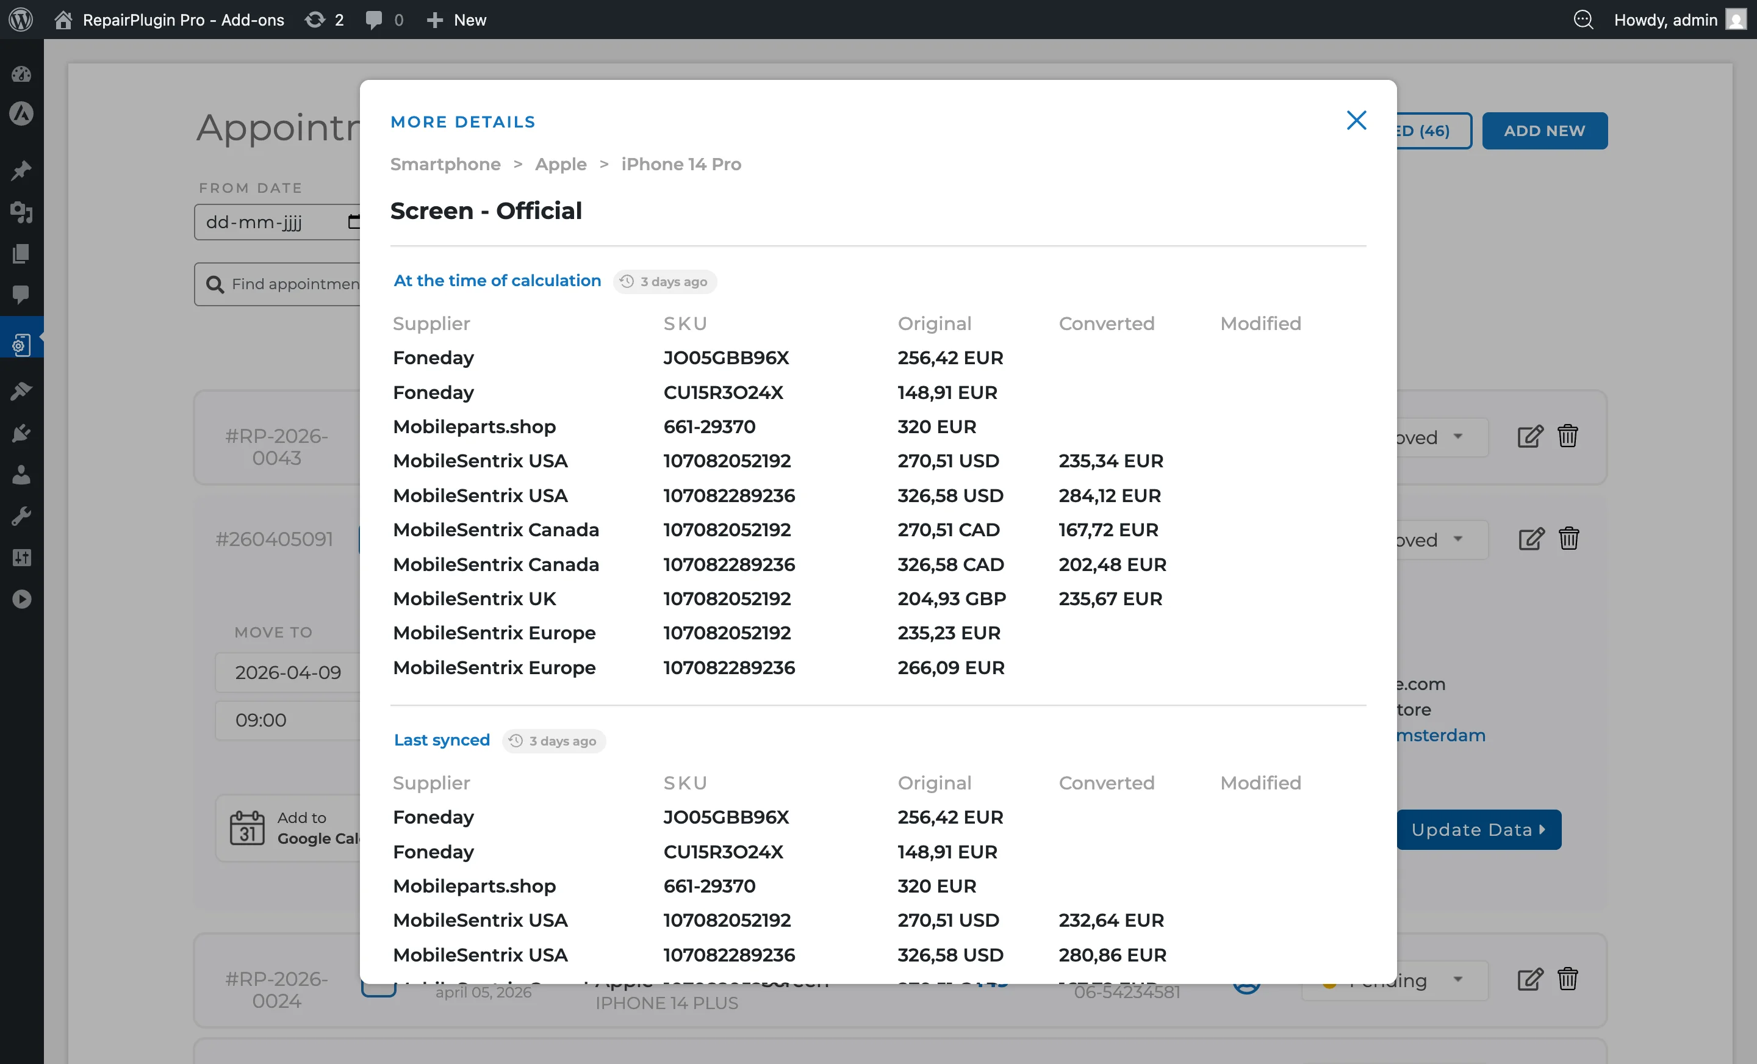The width and height of the screenshot is (1757, 1064).
Task: Open the Dashboard sidebar icon
Action: click(21, 73)
